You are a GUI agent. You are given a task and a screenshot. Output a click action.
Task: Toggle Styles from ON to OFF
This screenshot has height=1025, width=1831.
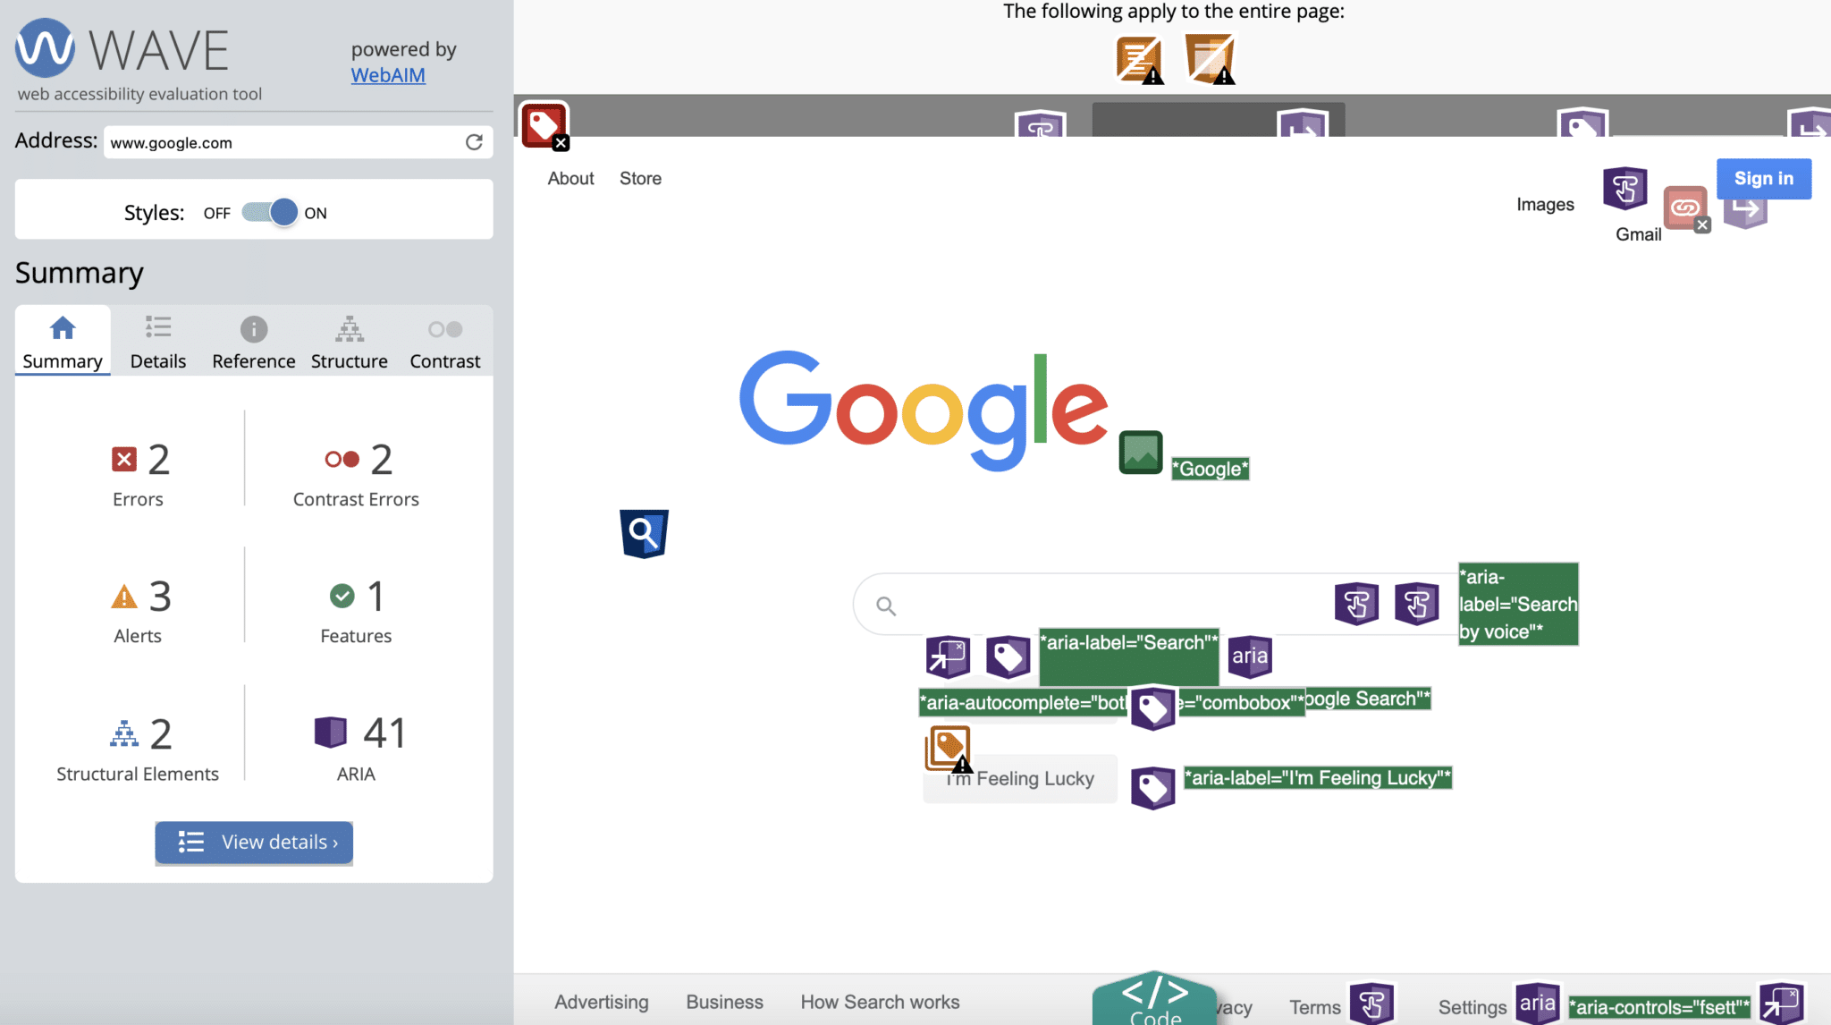pyautogui.click(x=266, y=212)
